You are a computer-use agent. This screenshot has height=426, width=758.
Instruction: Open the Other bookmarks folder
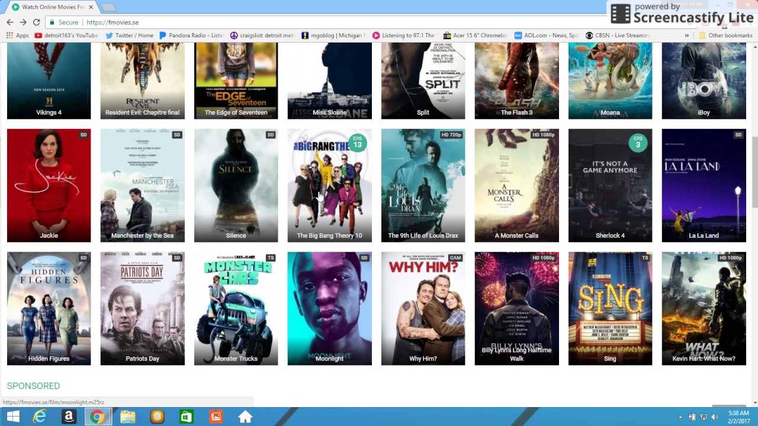tap(725, 35)
